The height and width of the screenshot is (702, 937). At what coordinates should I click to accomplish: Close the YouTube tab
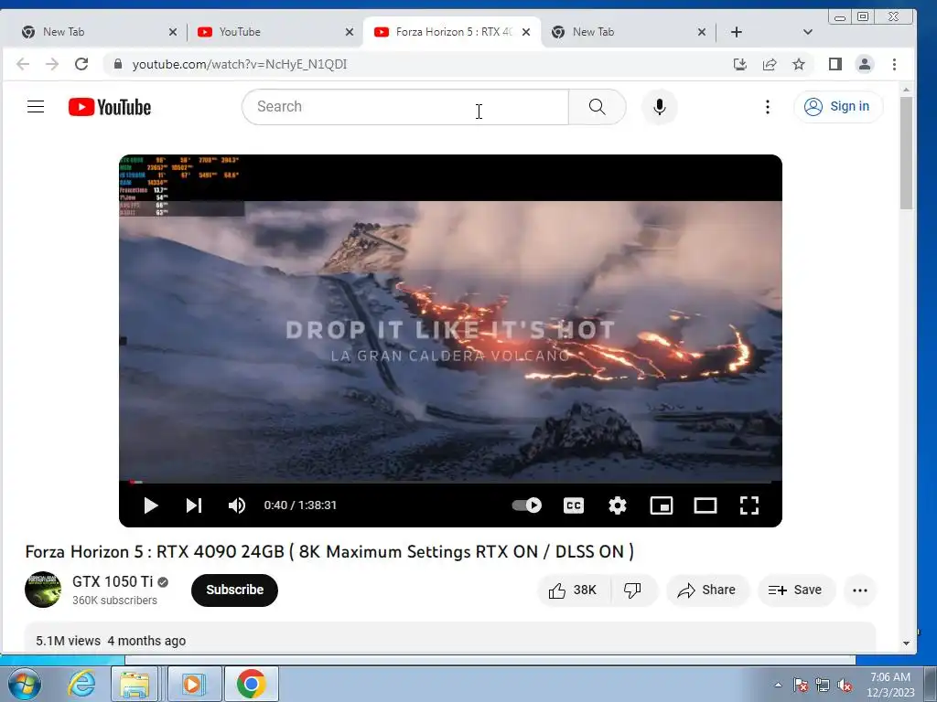350,32
